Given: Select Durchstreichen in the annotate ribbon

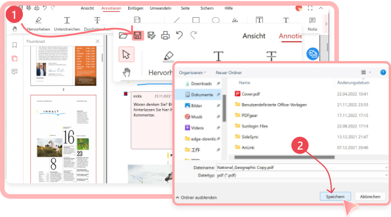Looking at the screenshot, I should point(97,24).
